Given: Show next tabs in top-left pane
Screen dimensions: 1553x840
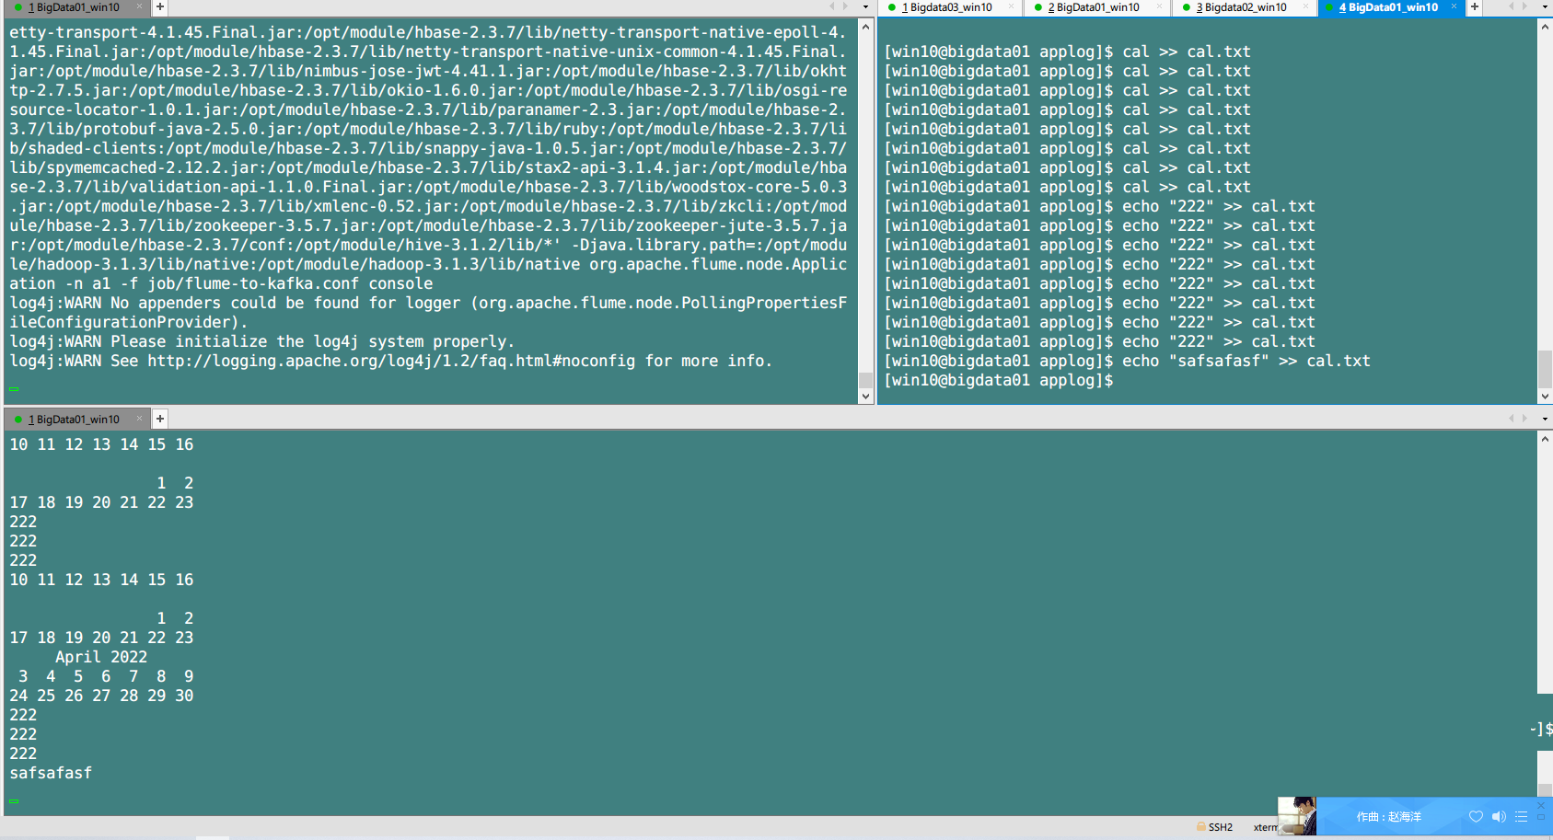Looking at the screenshot, I should [x=845, y=7].
